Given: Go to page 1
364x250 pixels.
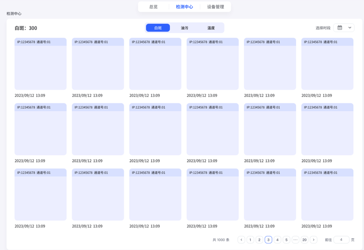Looking at the screenshot, I should (250, 240).
